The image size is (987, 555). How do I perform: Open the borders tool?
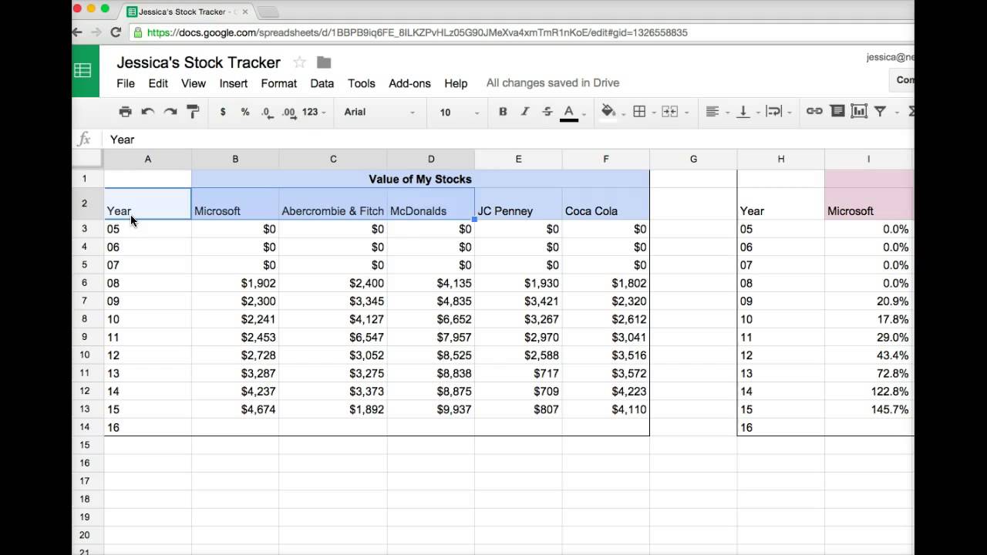point(639,112)
